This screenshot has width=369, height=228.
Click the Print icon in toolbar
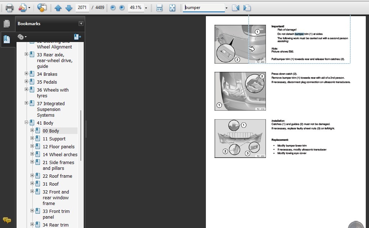[x=9, y=8]
